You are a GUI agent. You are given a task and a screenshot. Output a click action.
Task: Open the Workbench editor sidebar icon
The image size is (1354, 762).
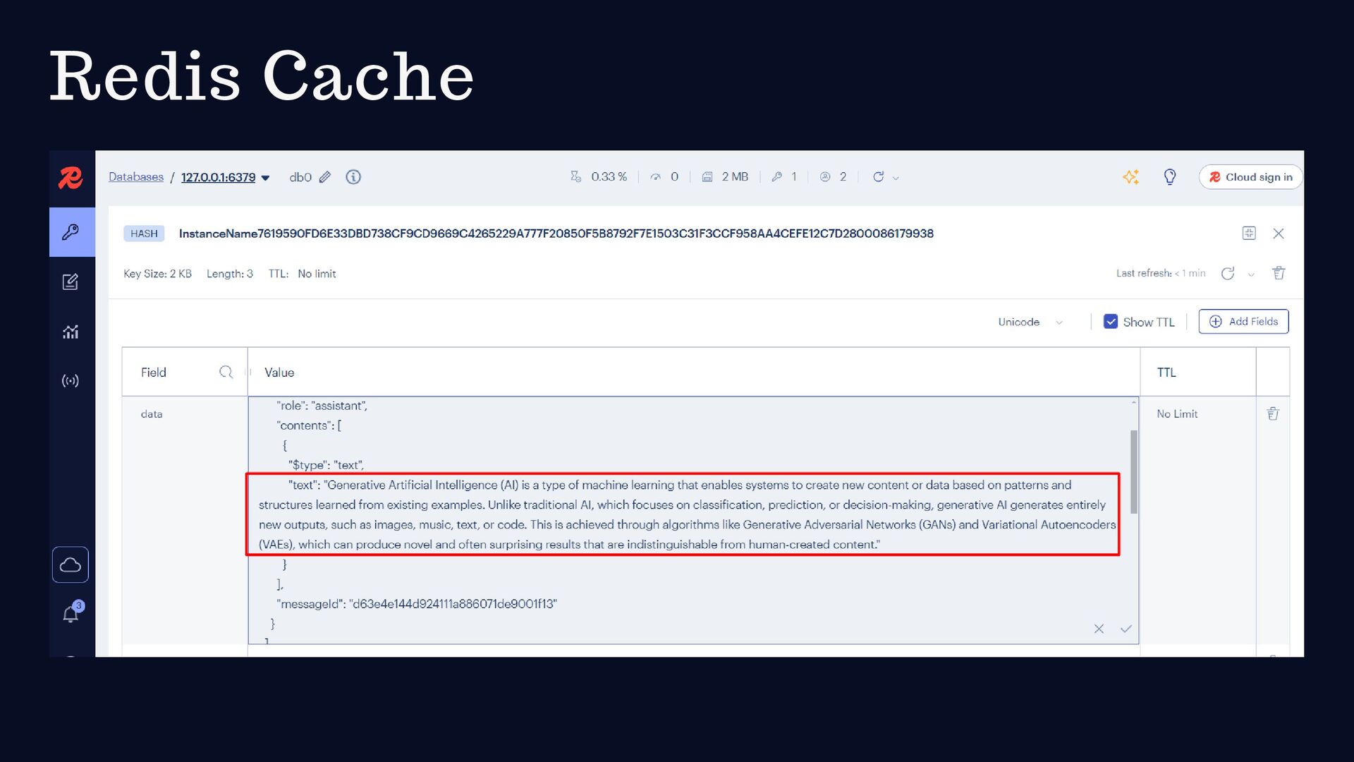(71, 282)
